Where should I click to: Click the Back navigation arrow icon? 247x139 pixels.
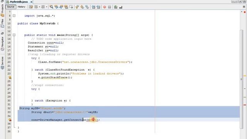(36, 7)
